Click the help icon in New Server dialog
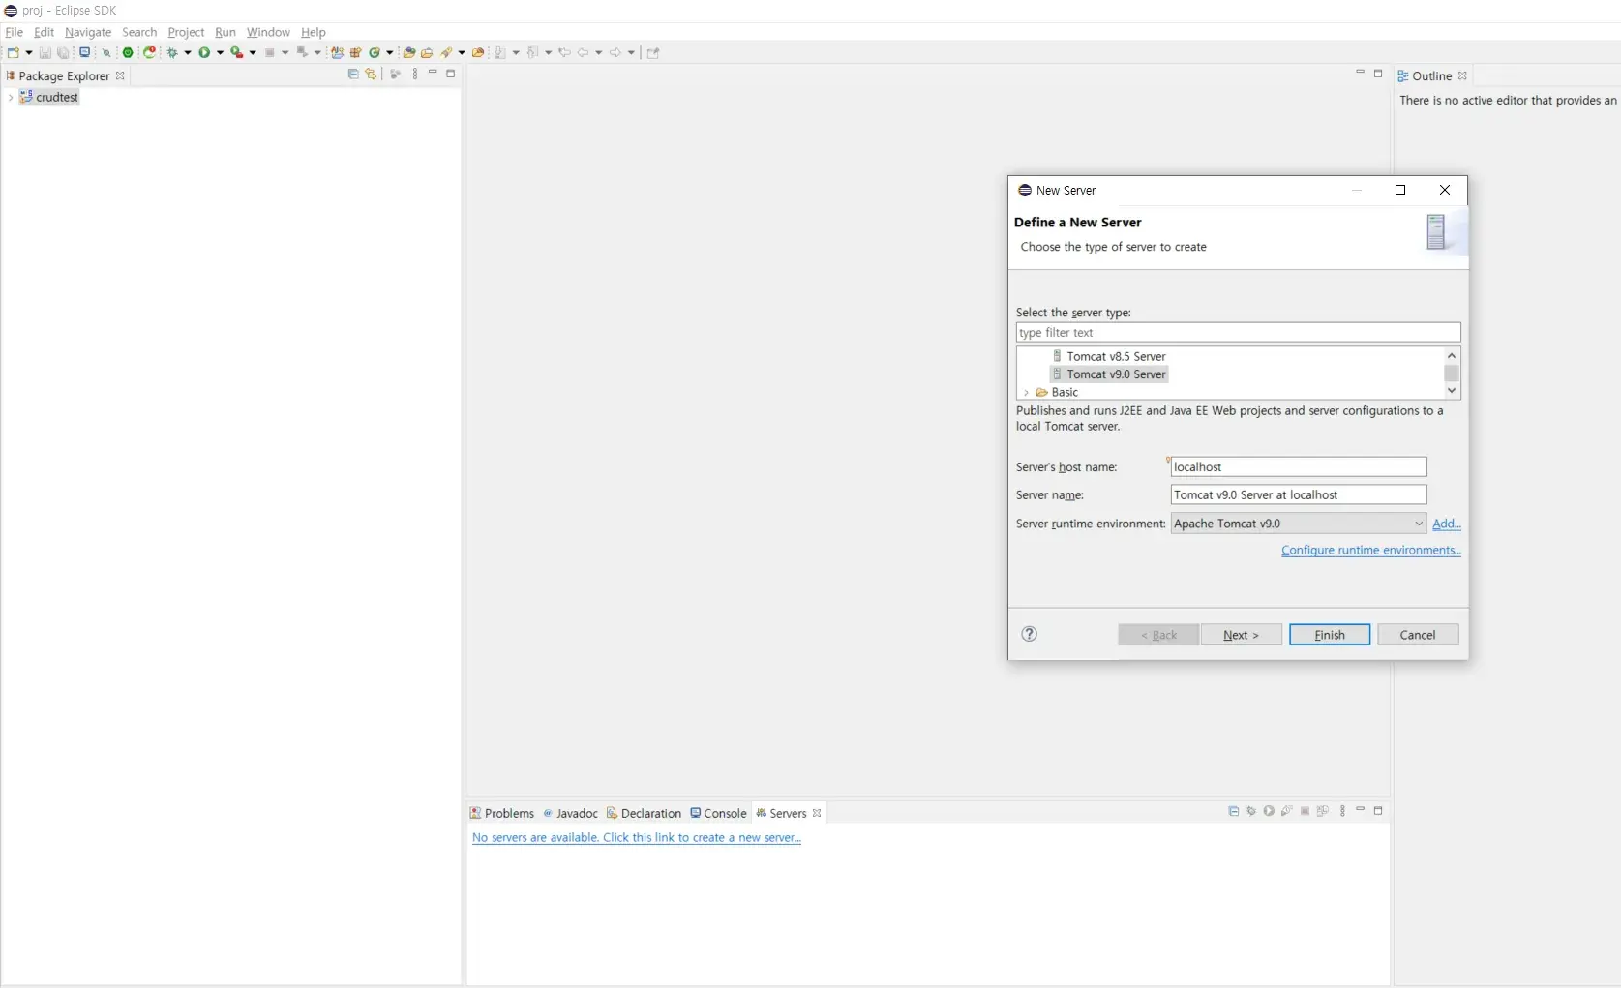The image size is (1621, 988). [1029, 634]
